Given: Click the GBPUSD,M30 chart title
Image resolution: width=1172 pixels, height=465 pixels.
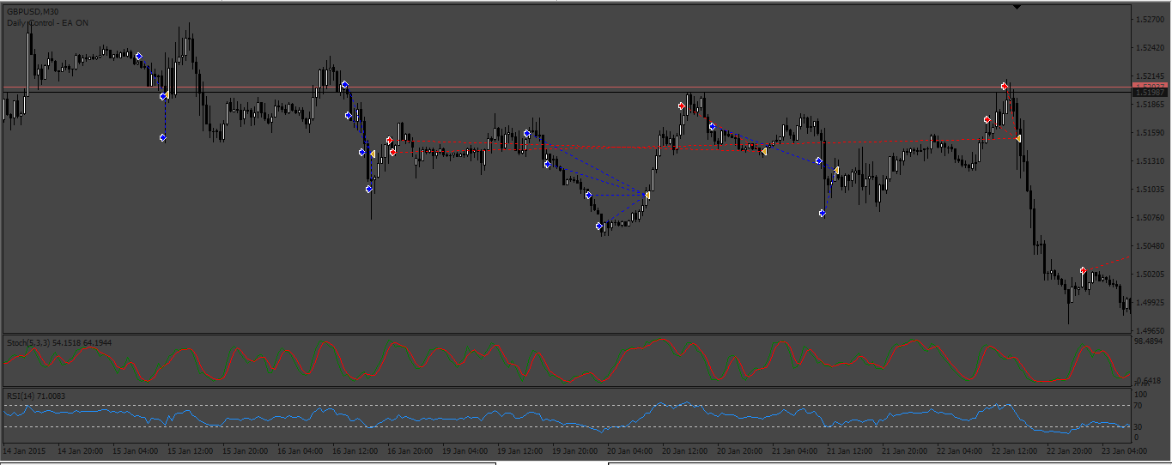Looking at the screenshot, I should 33,12.
